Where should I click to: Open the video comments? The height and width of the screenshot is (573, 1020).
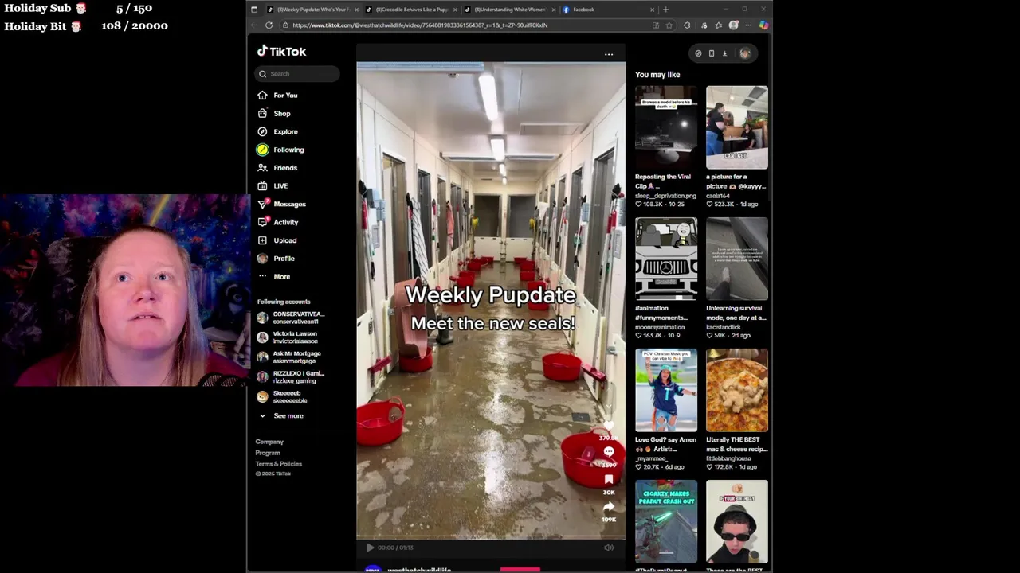click(x=609, y=452)
